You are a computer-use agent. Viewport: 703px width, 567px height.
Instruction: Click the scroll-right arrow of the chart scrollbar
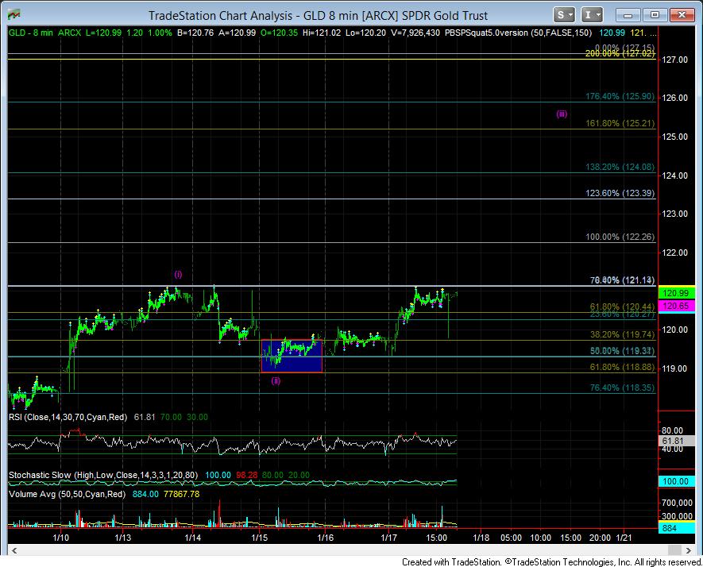(688, 550)
